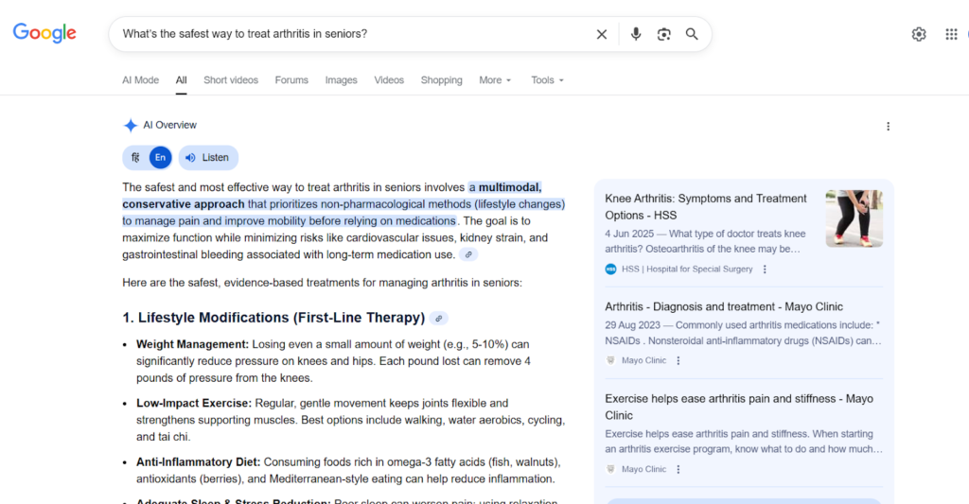
Task: Open options for Mayo Clinic diagnosis result
Action: tap(678, 360)
